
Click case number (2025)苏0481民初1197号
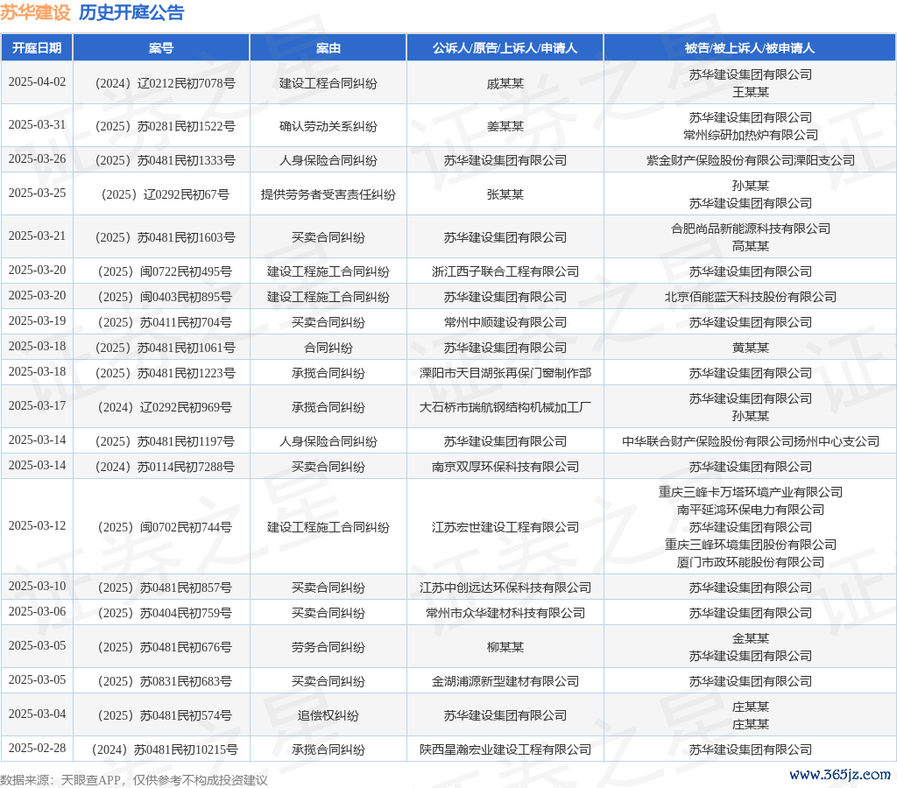pyautogui.click(x=165, y=442)
